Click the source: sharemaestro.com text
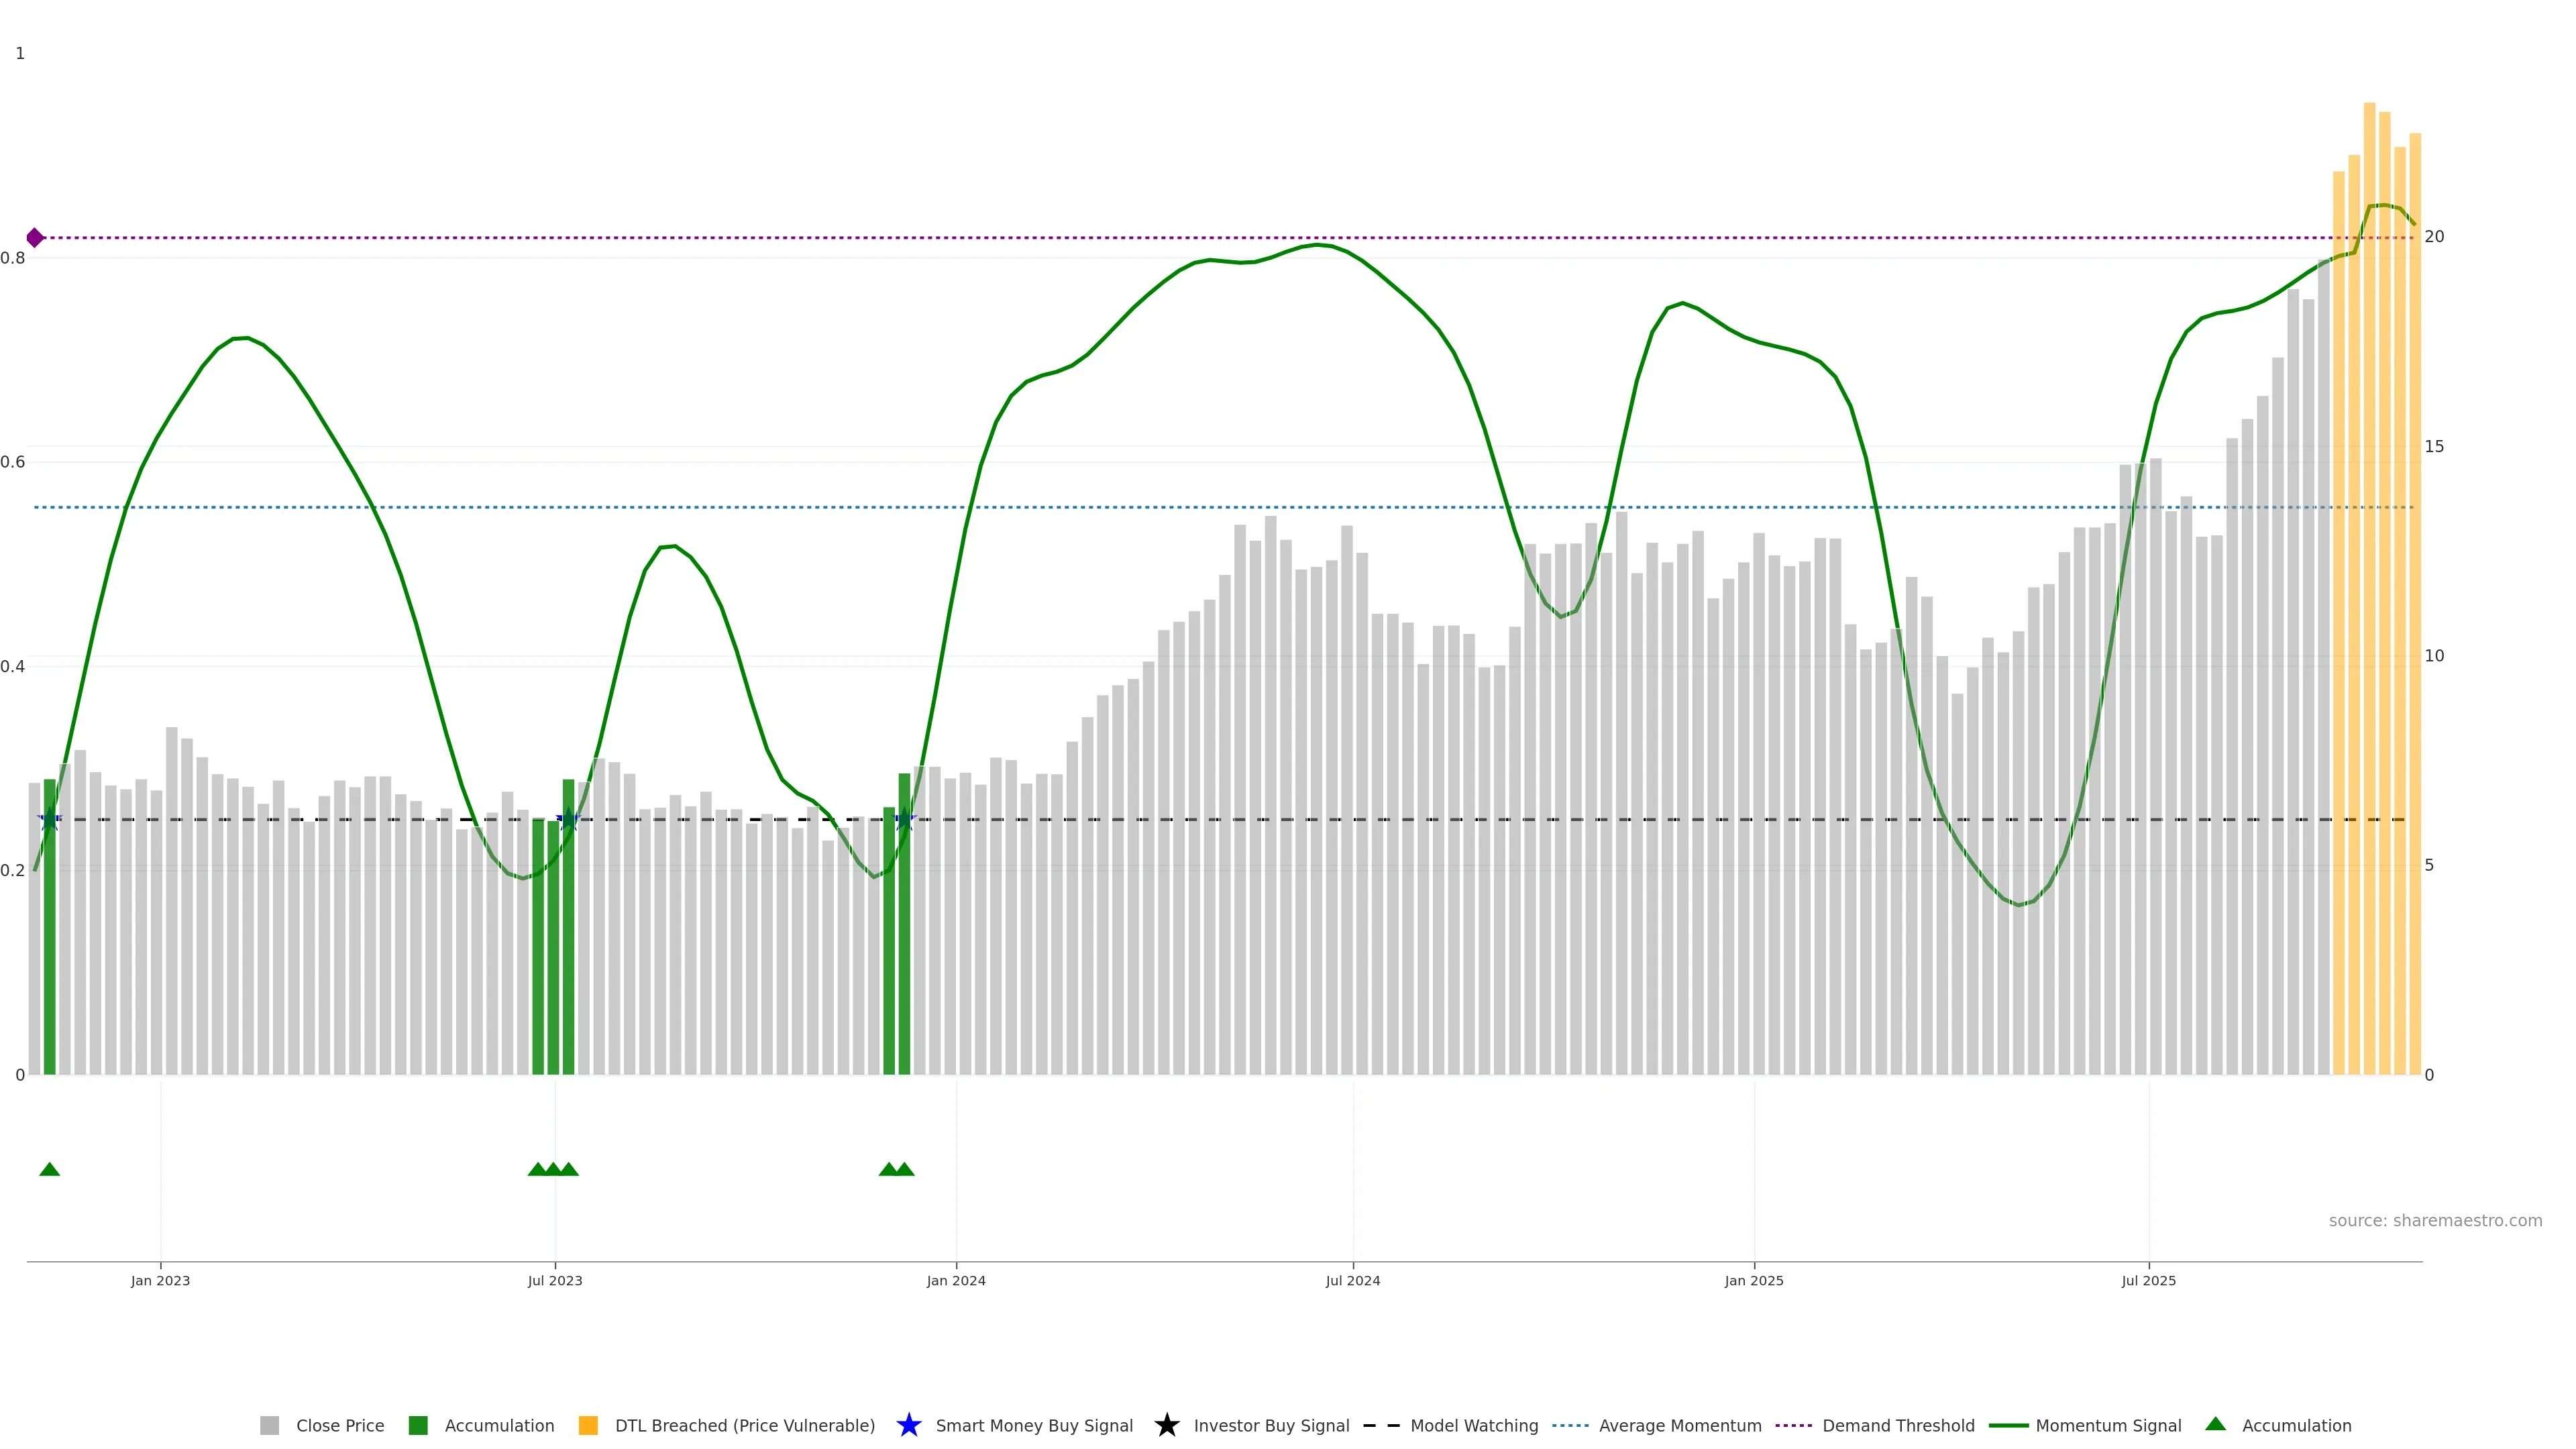 2435,1221
